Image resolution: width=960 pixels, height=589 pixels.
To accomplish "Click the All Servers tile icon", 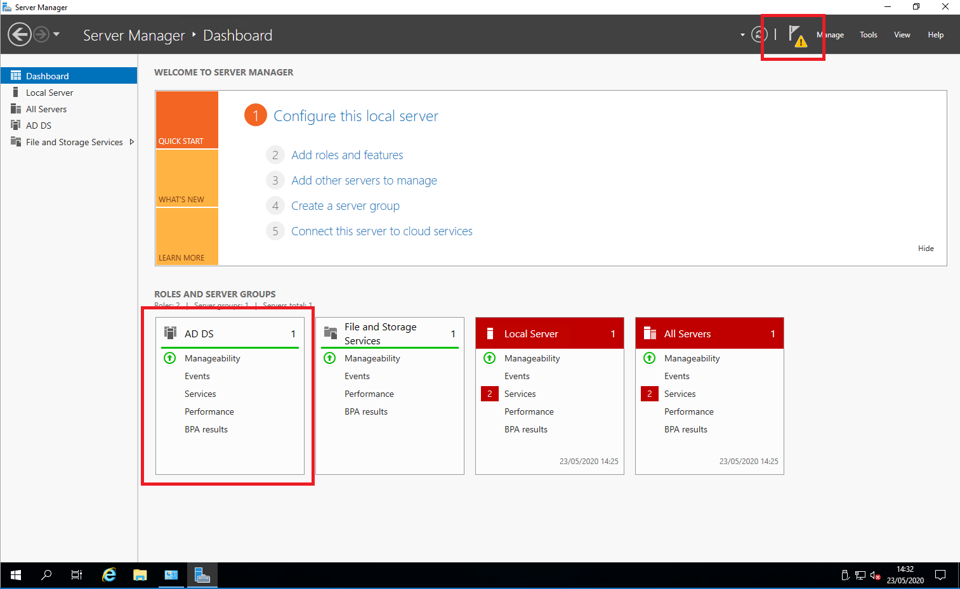I will tap(650, 333).
